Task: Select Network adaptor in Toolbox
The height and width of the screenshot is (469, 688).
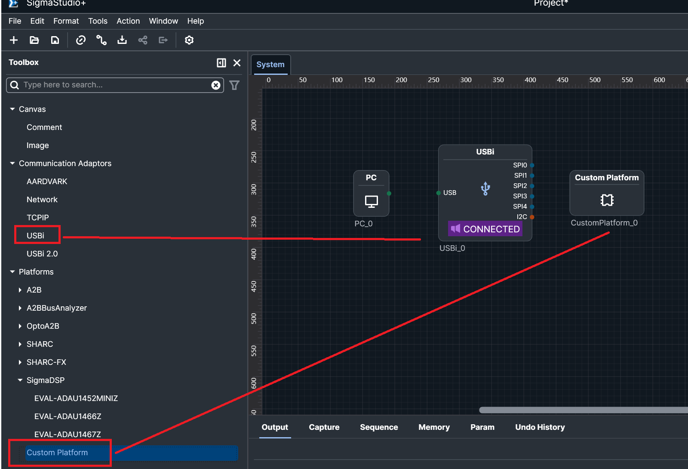Action: coord(42,200)
